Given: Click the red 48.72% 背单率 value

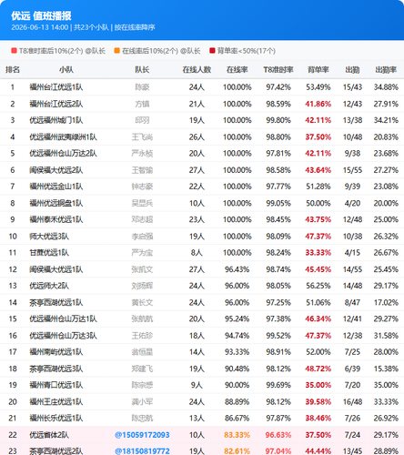Looking at the screenshot, I should (x=318, y=369).
